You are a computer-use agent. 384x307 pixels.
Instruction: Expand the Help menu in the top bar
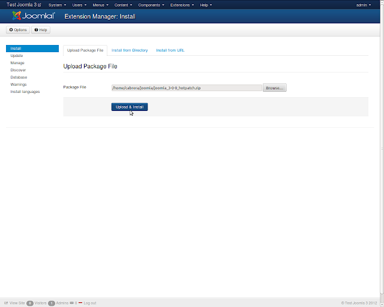pos(206,5)
